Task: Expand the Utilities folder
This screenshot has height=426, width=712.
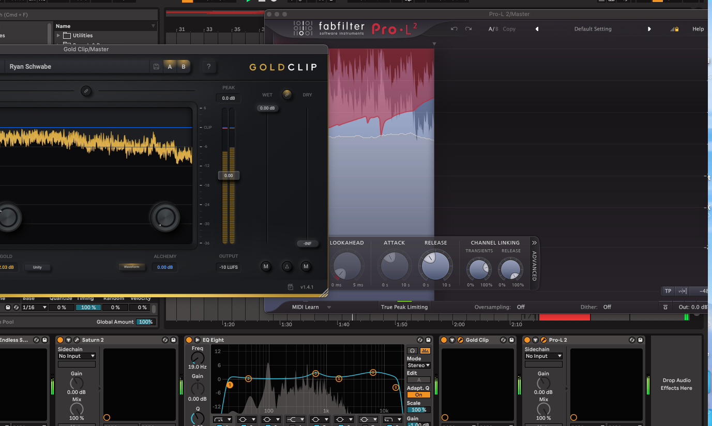Action: (x=58, y=36)
